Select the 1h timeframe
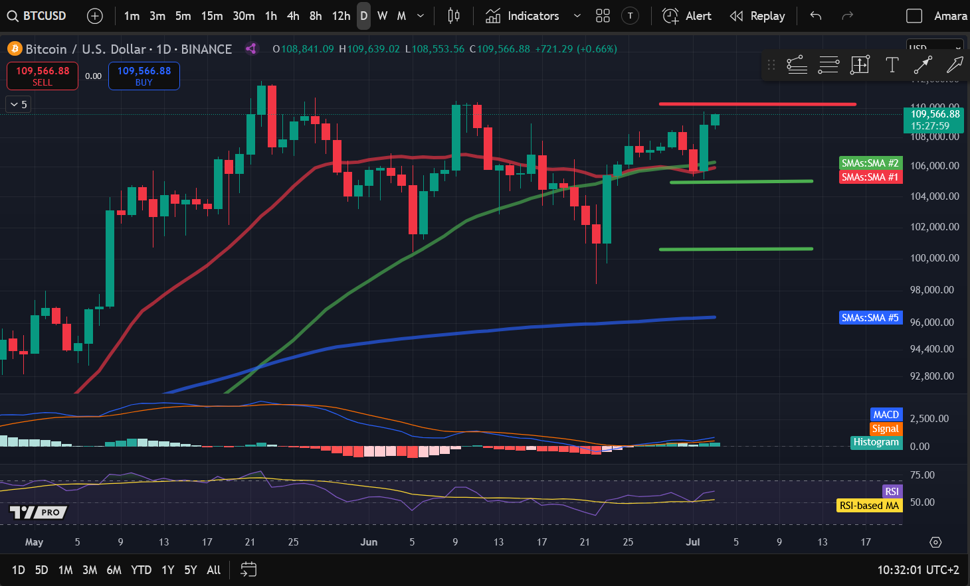The width and height of the screenshot is (970, 586). point(271,16)
